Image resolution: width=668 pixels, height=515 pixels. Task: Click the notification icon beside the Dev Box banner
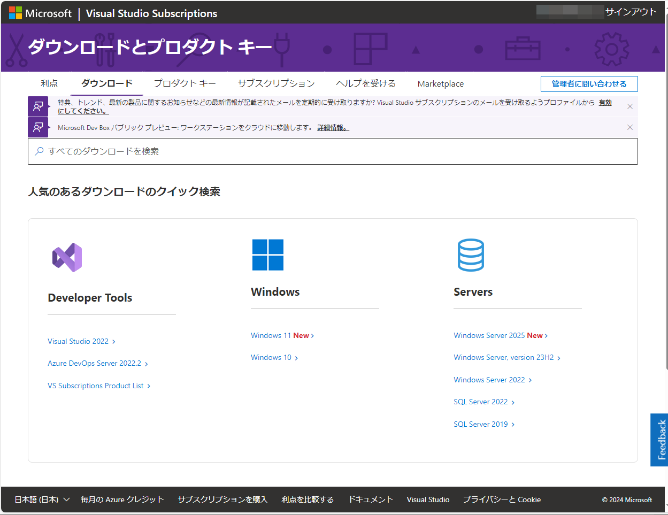38,127
